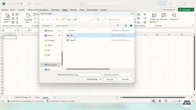
Task: Open the Archivo menu
Action: (5, 10)
